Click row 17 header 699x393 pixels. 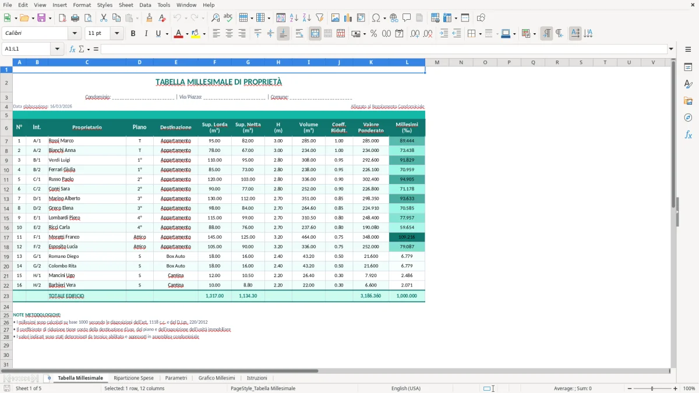(6, 237)
